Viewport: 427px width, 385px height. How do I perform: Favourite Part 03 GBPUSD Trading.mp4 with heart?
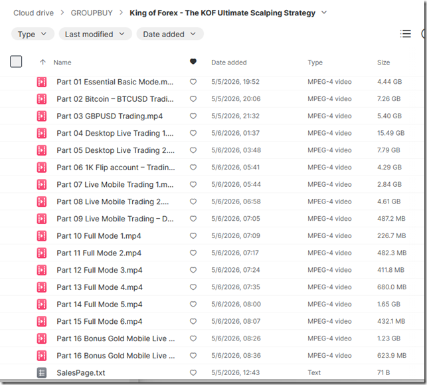pos(193,116)
